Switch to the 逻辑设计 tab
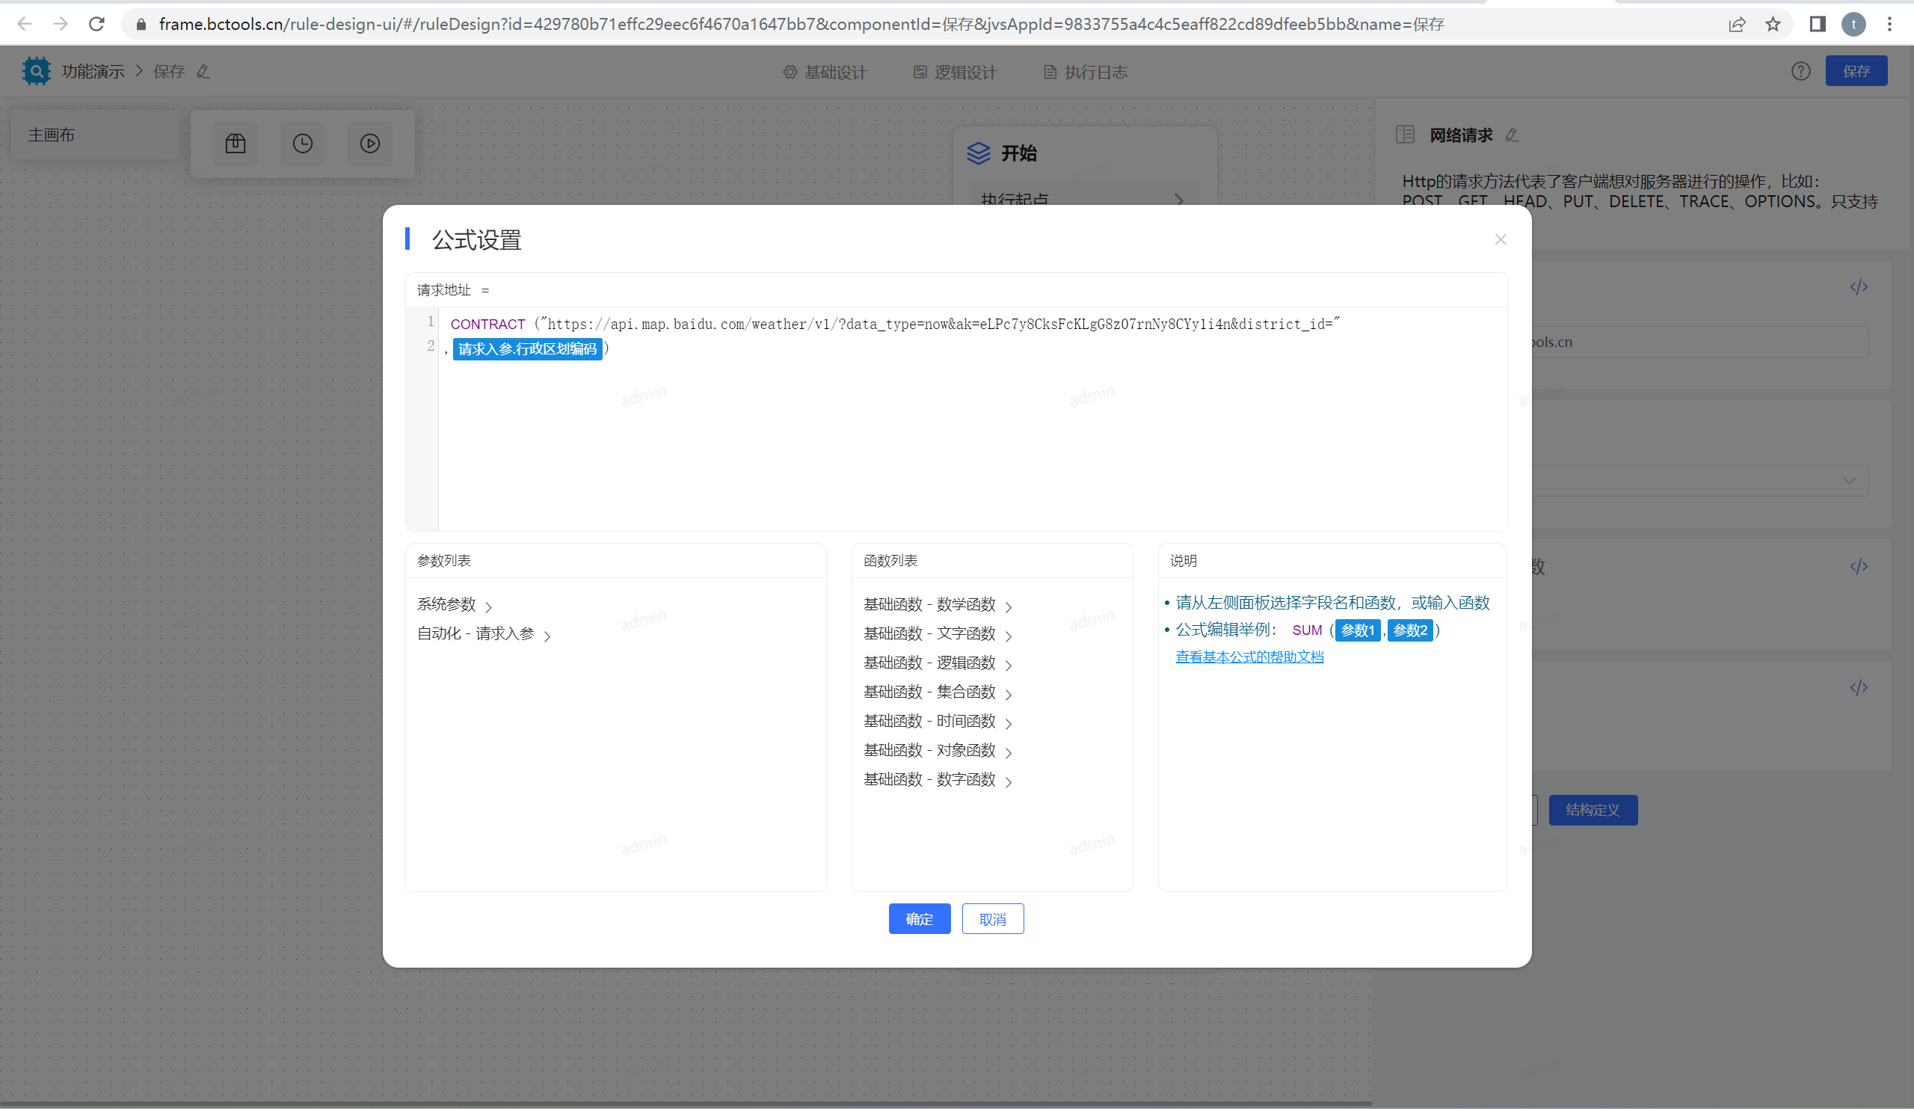The image size is (1914, 1109). 955,72
